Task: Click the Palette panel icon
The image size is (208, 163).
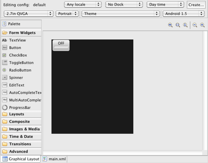Action: (4, 24)
